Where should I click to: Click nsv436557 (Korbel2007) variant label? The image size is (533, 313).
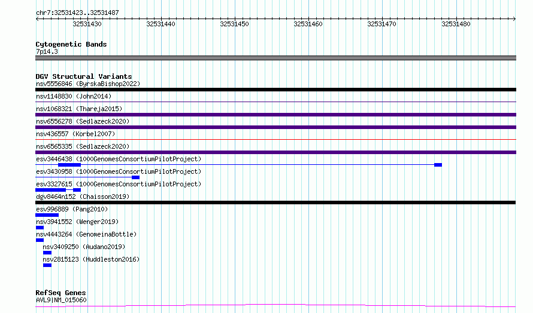pyautogui.click(x=75, y=134)
